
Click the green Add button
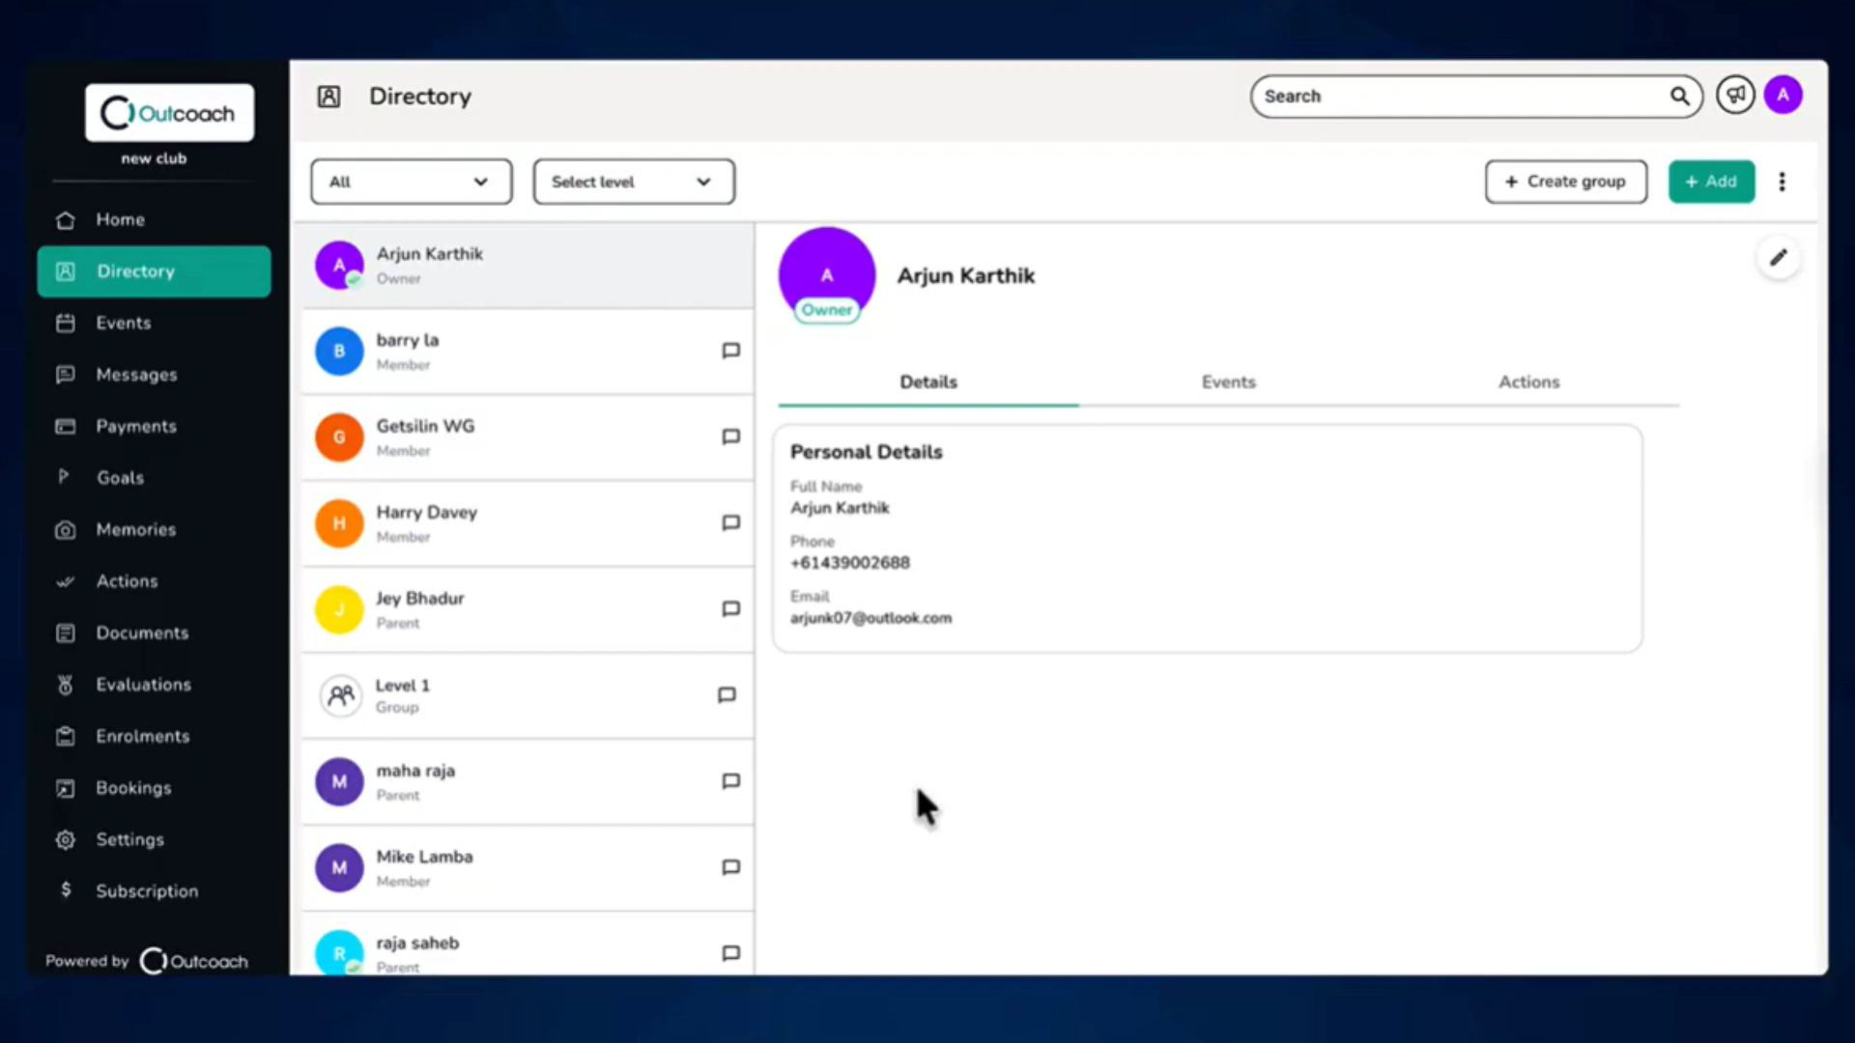point(1711,182)
